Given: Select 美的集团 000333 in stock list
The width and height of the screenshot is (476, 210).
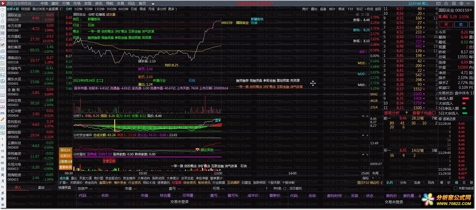Looking at the screenshot, I should (30, 49).
